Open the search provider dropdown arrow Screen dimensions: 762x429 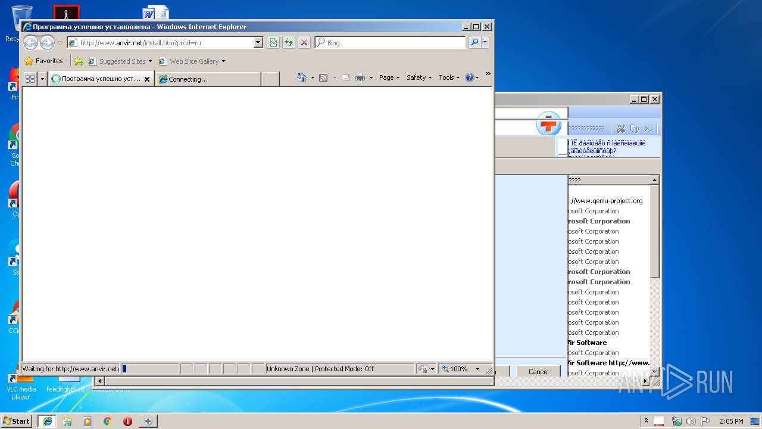click(485, 42)
